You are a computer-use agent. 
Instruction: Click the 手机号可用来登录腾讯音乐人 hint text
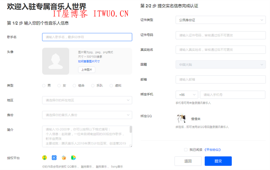coord(193,103)
